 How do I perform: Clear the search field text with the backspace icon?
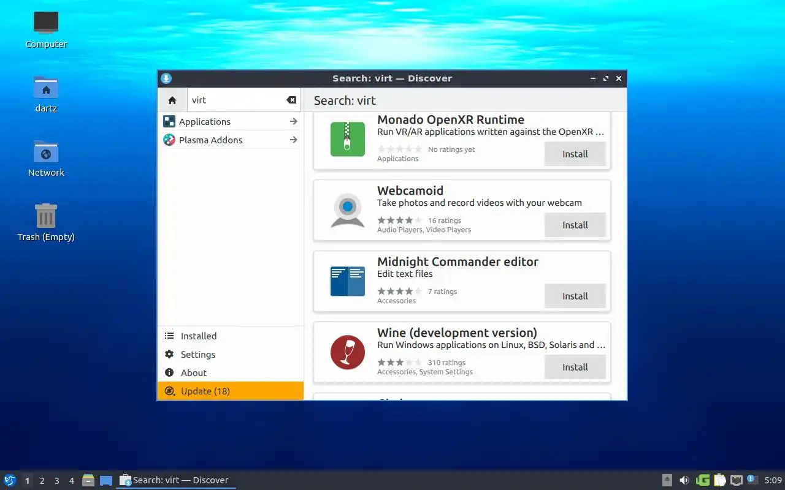pos(291,100)
